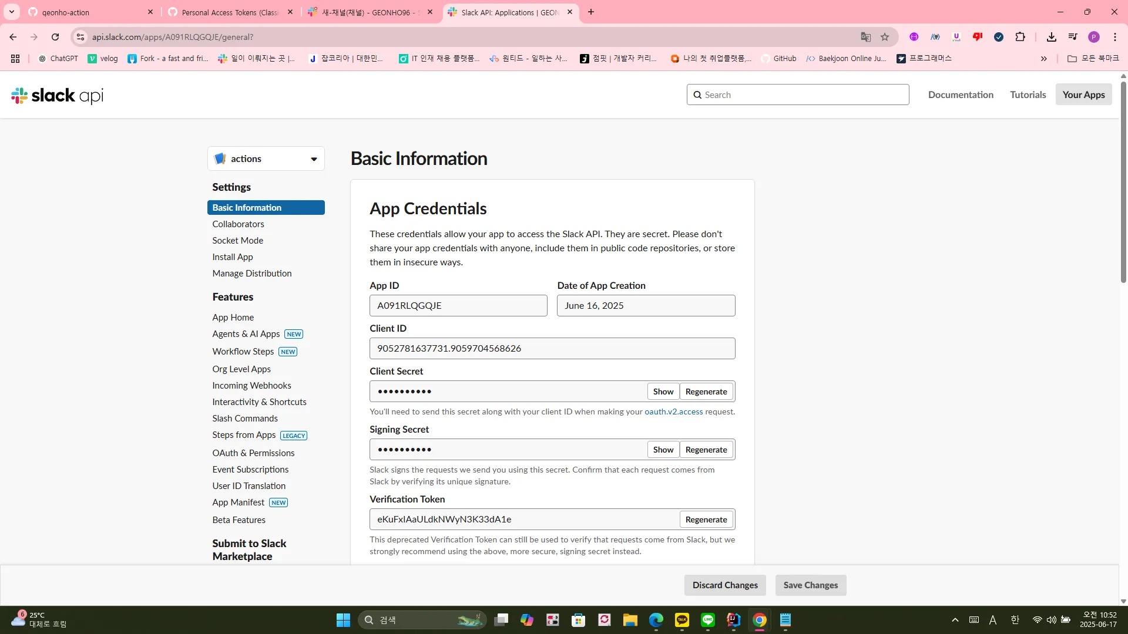Screen dimensions: 1128x634
Task: Open File Explorer from taskbar
Action: [x=630, y=620]
